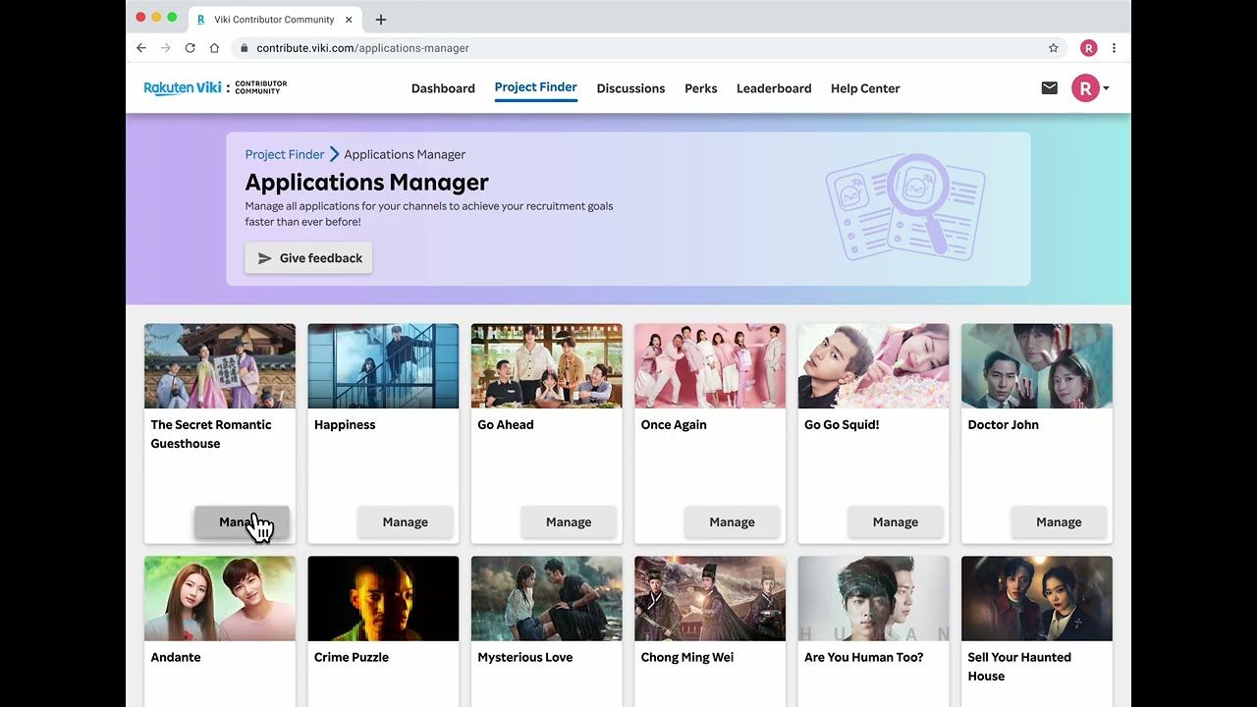Click Manage for Once Again
The height and width of the screenshot is (707, 1257).
click(733, 522)
